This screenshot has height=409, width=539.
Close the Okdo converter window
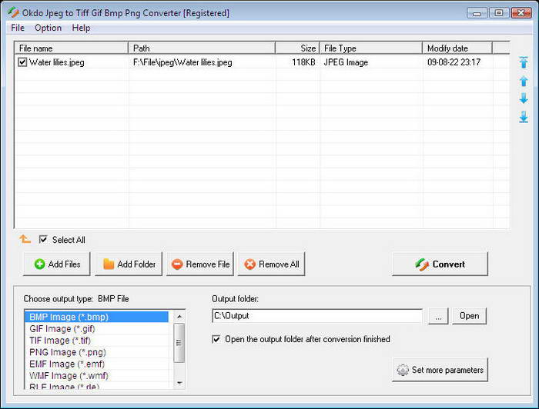521,13
